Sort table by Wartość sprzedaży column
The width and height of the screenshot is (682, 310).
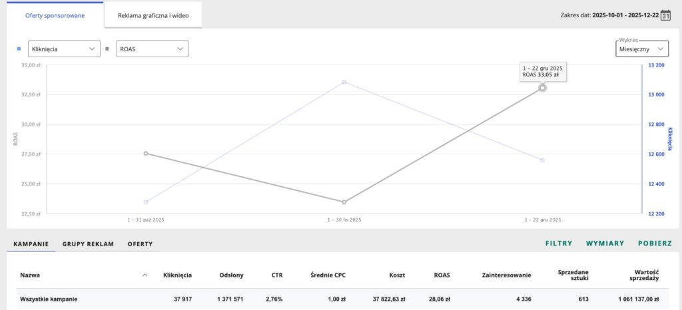click(644, 275)
